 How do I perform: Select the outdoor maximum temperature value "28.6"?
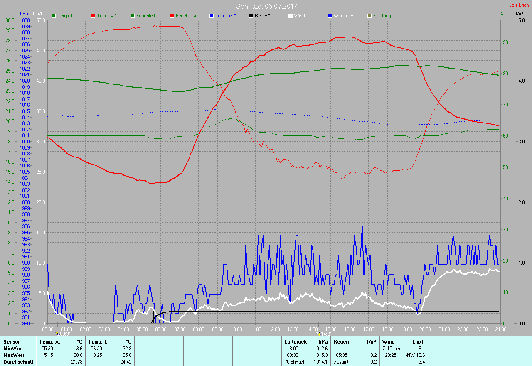[x=78, y=355]
